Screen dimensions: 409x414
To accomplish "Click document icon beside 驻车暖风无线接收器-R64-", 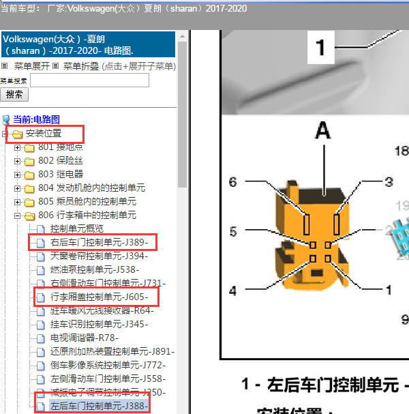I will (40, 311).
